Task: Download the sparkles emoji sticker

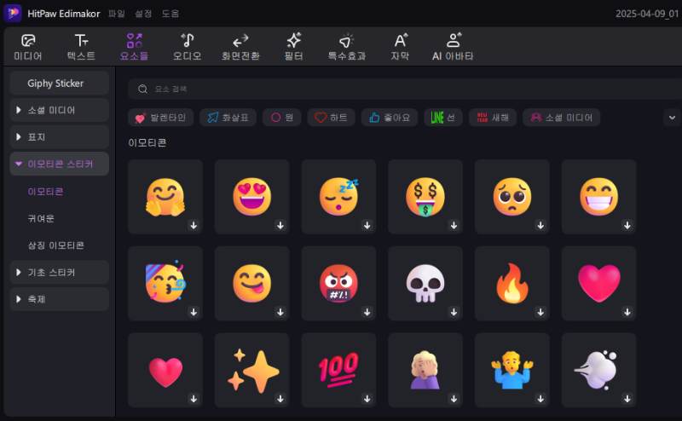Action: click(280, 398)
